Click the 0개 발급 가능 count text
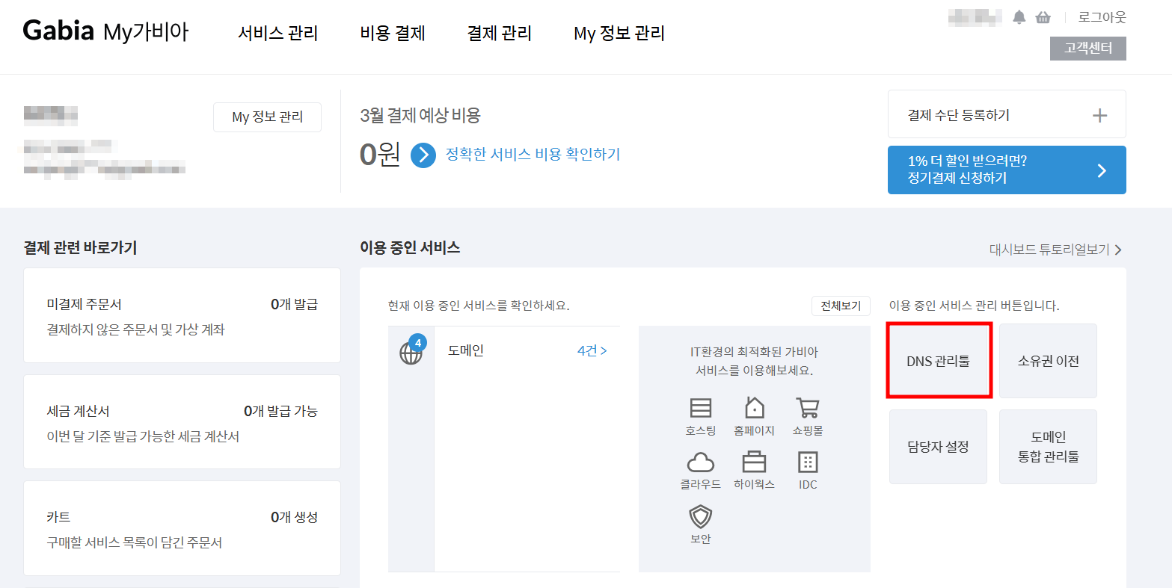 coord(280,411)
